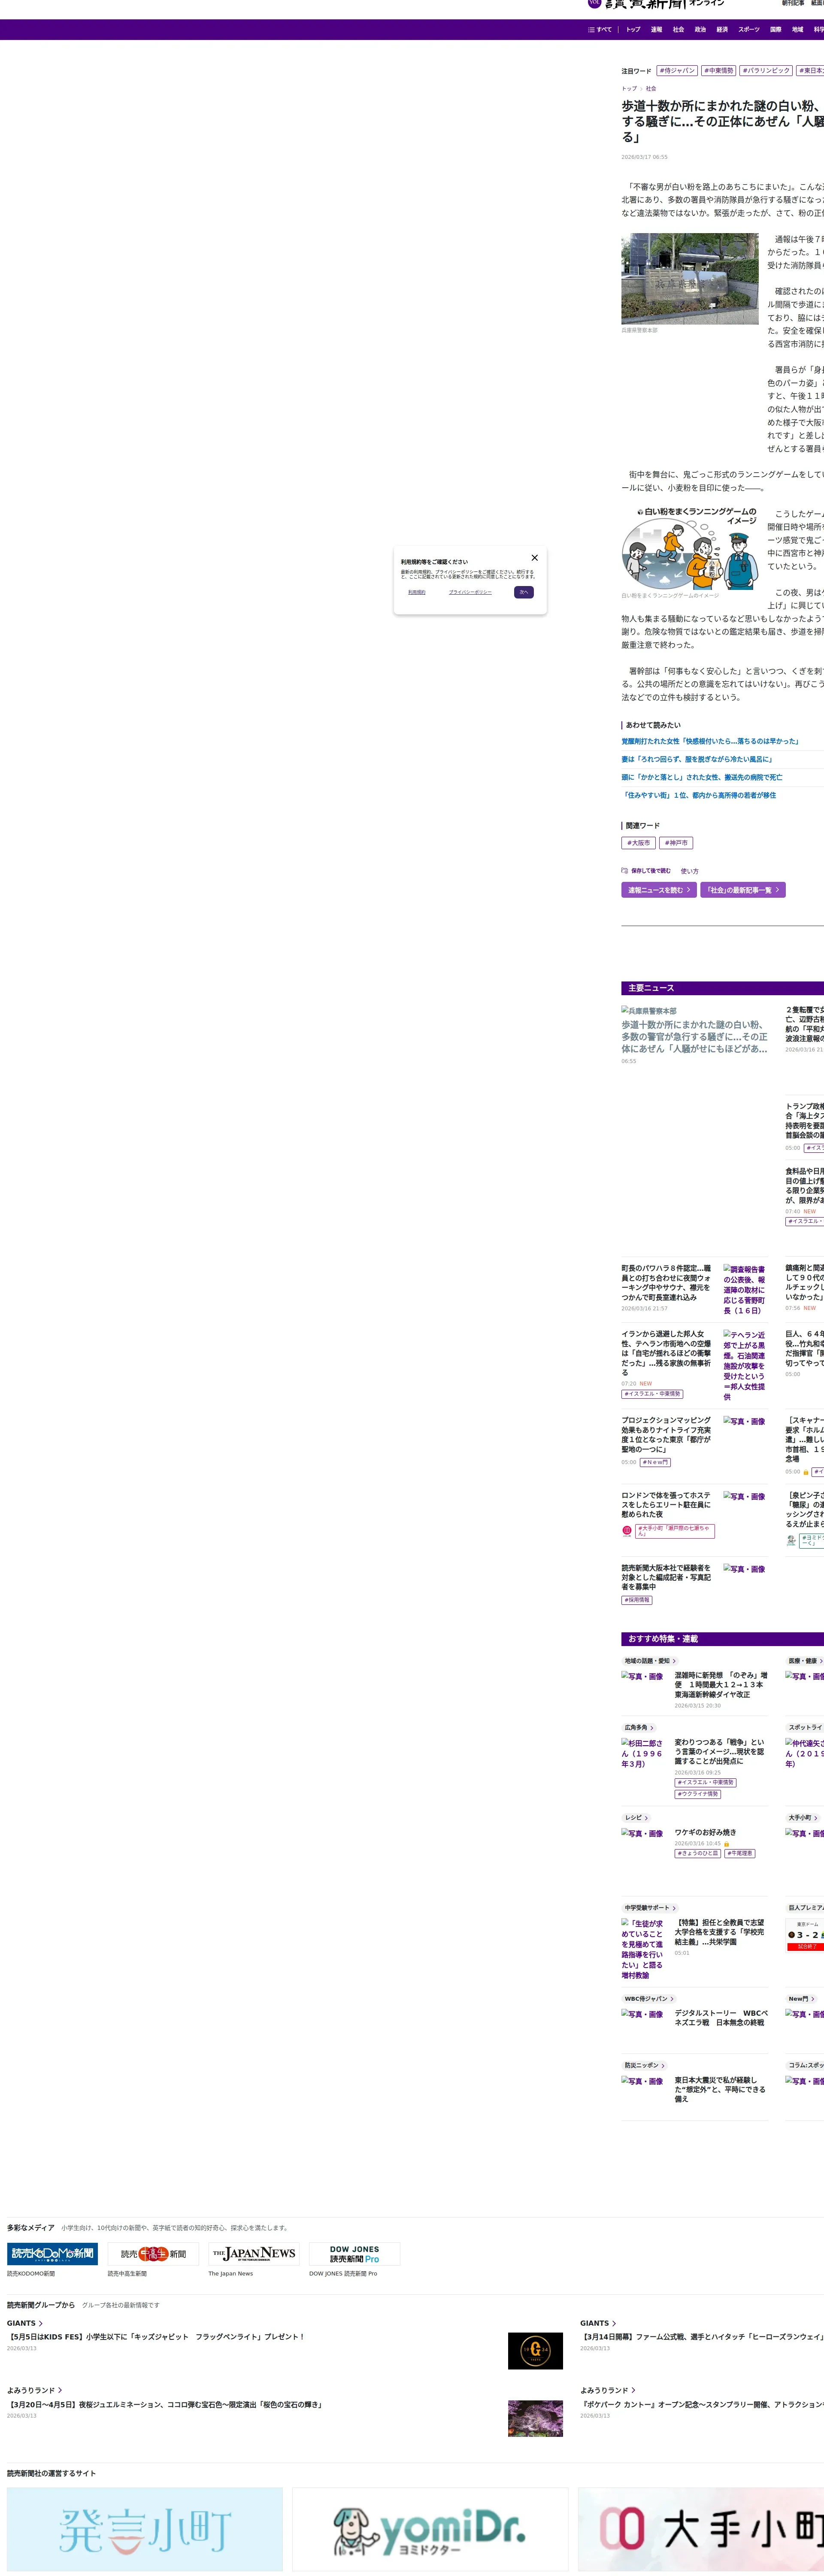
Task: Click the #侍ジャパン trending tag
Action: [x=677, y=71]
